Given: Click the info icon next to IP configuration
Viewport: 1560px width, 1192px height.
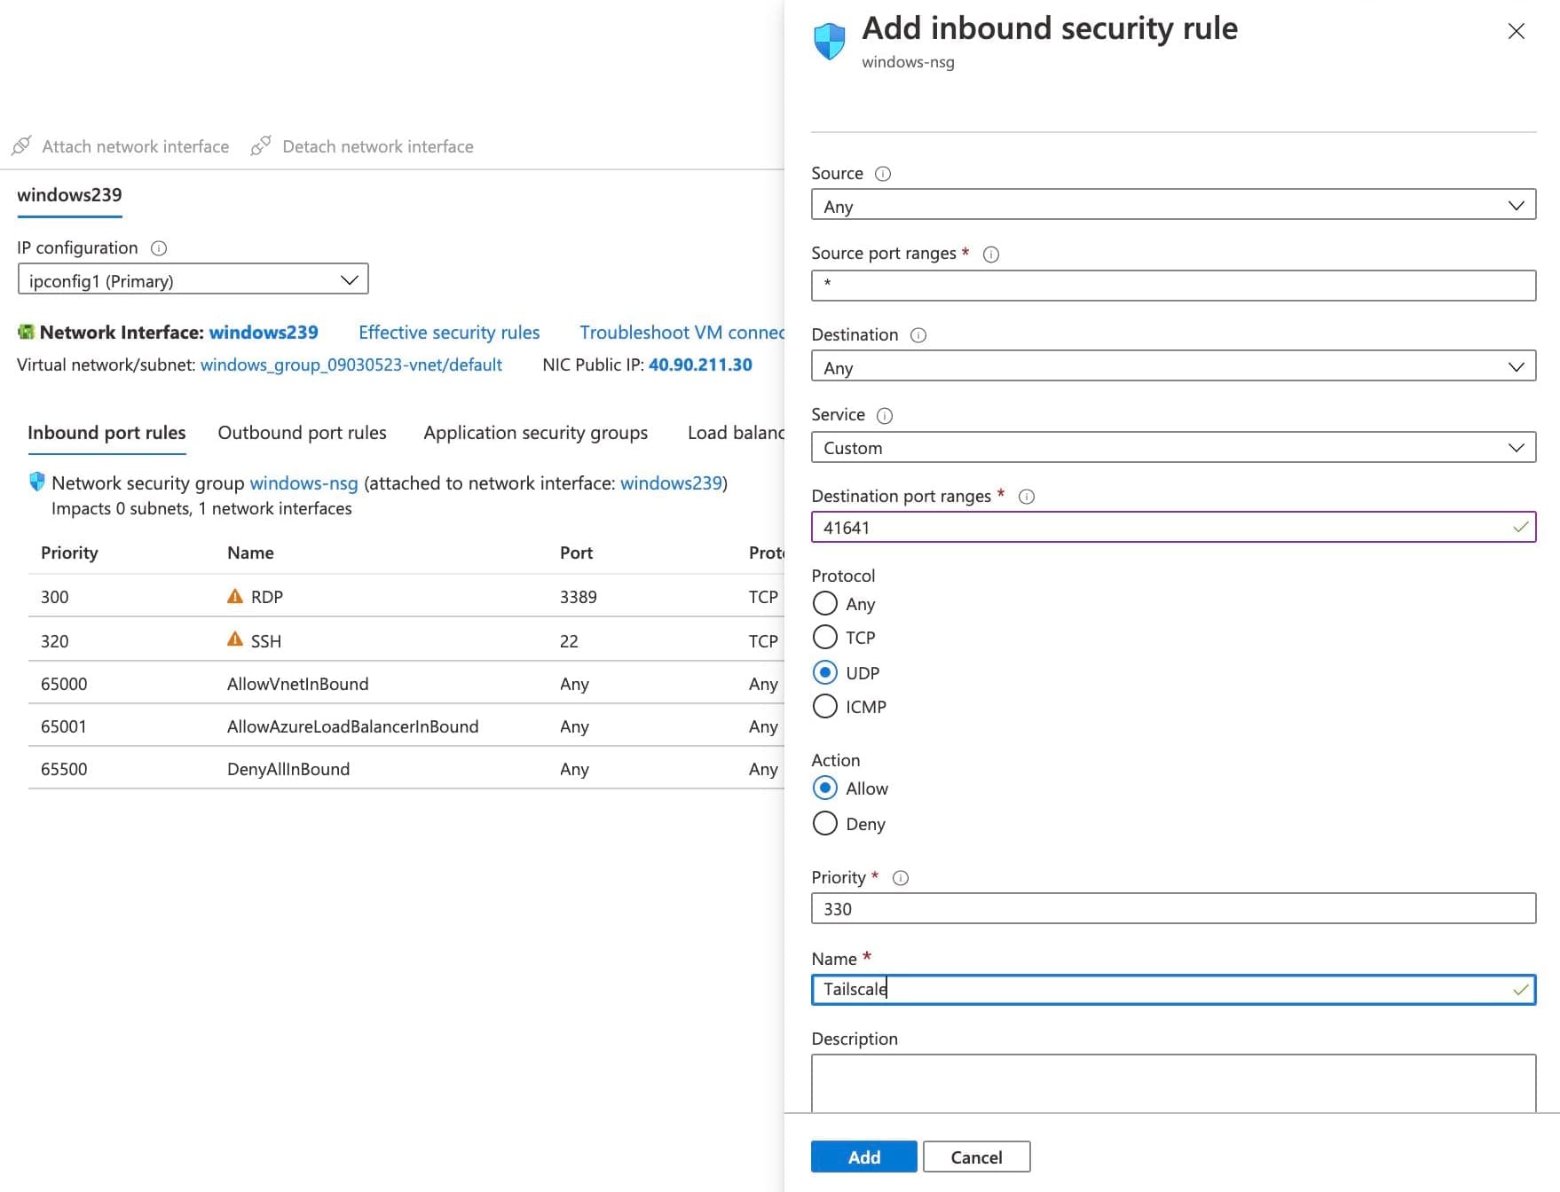Looking at the screenshot, I should point(159,248).
